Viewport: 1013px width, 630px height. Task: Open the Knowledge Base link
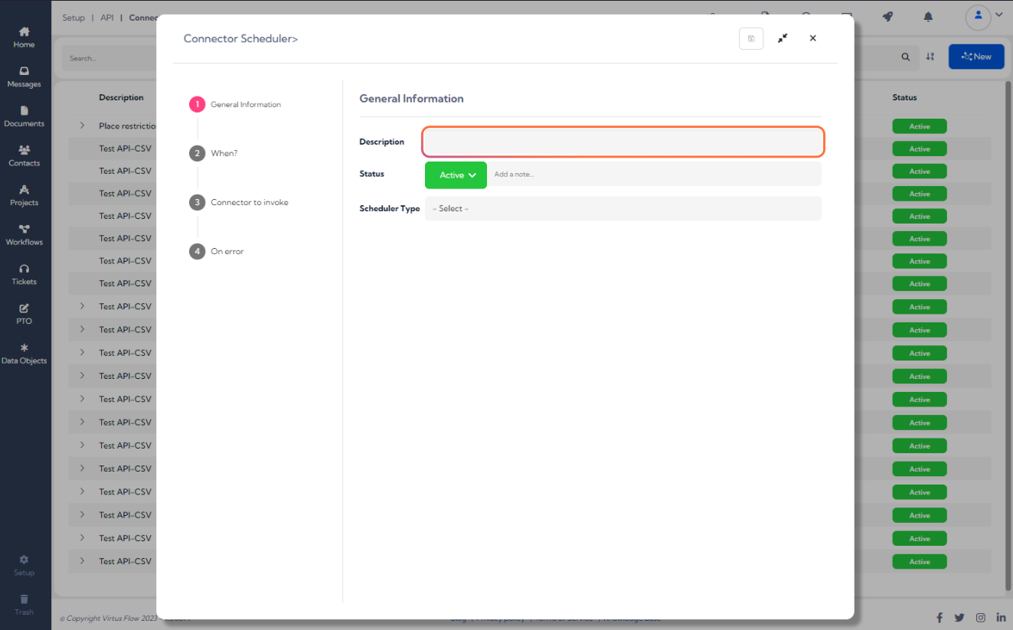tap(631, 618)
